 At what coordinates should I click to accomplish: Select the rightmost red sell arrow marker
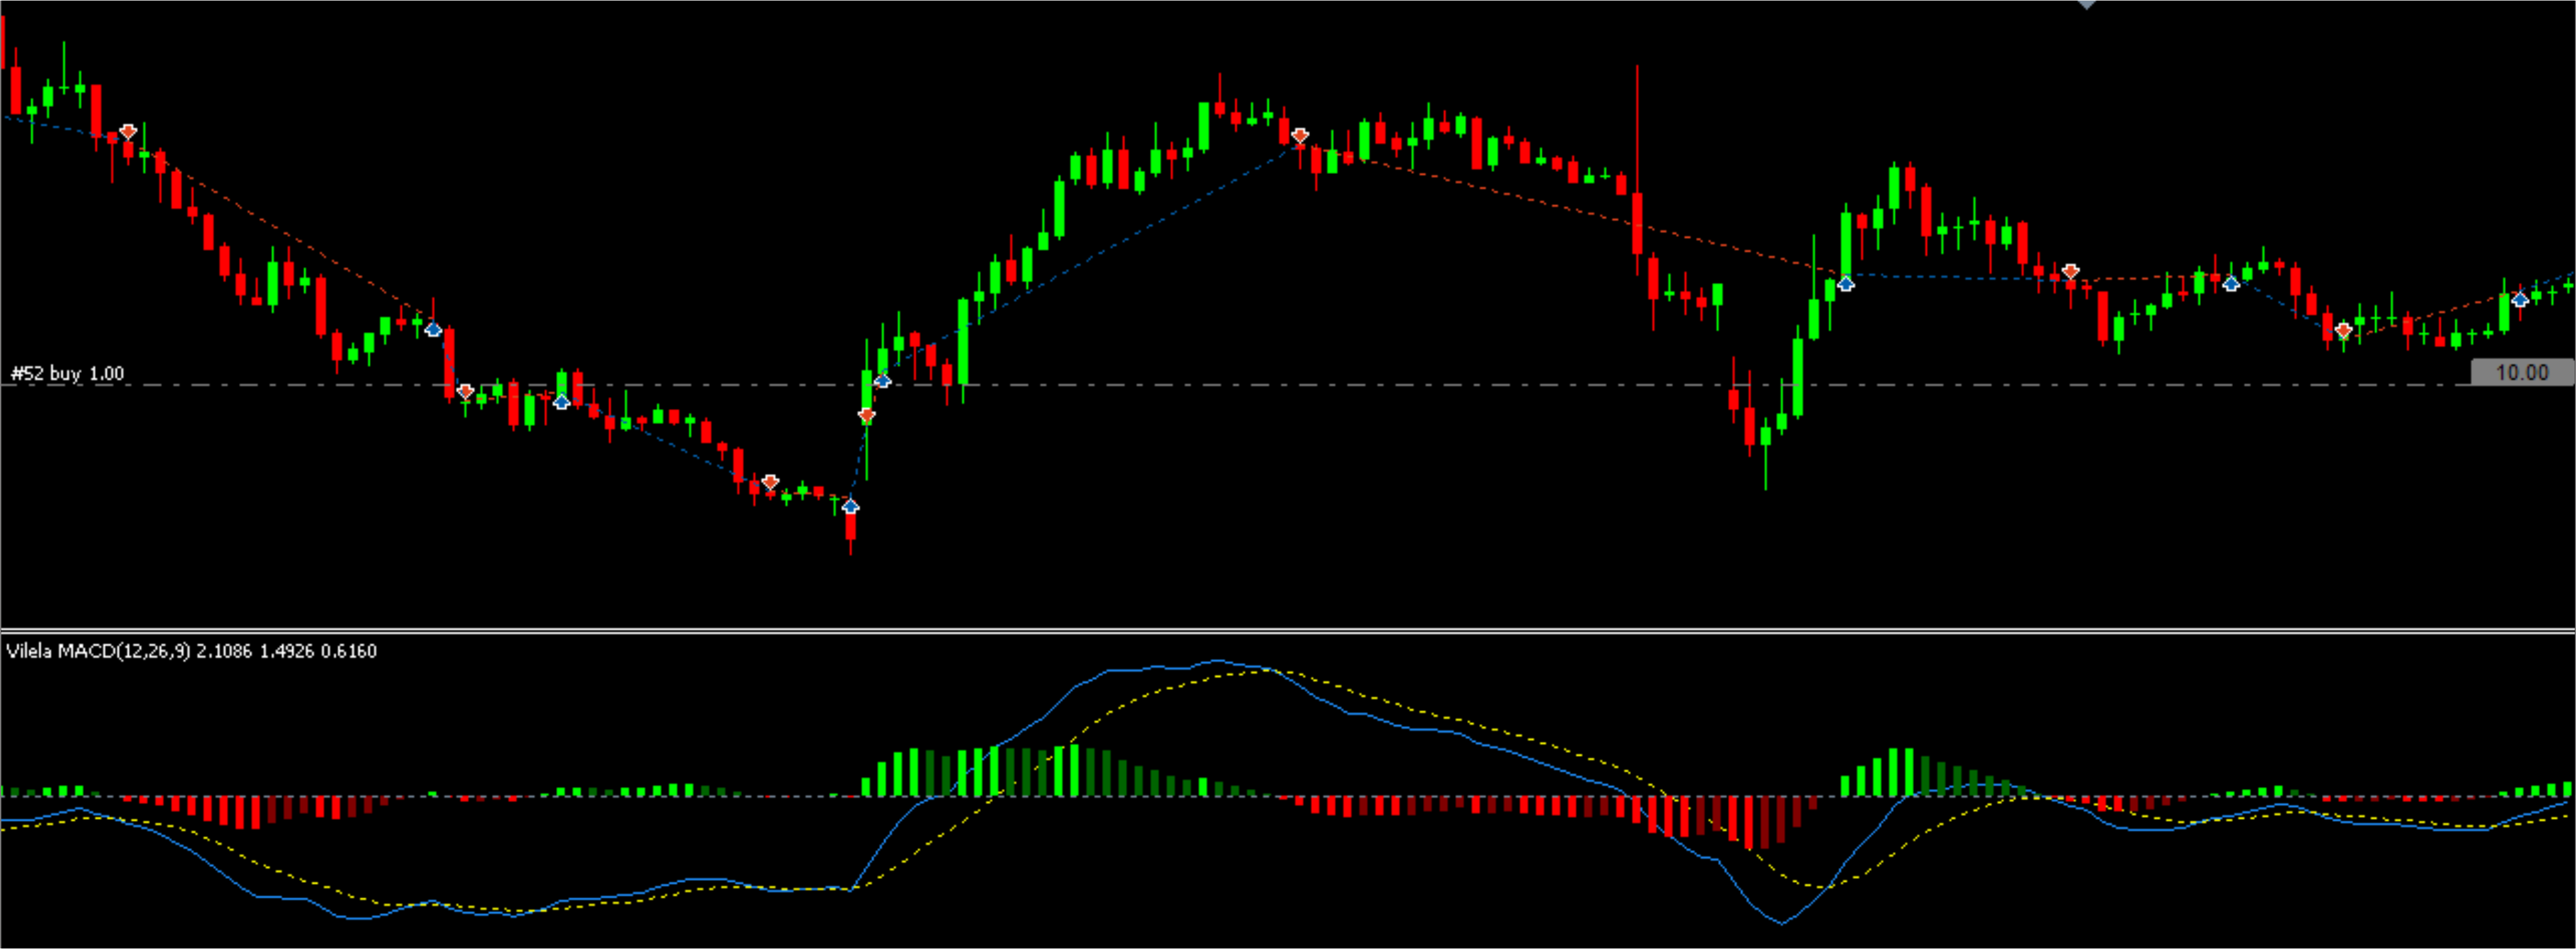[x=2343, y=330]
